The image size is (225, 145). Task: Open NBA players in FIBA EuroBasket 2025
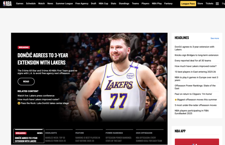coord(192,112)
